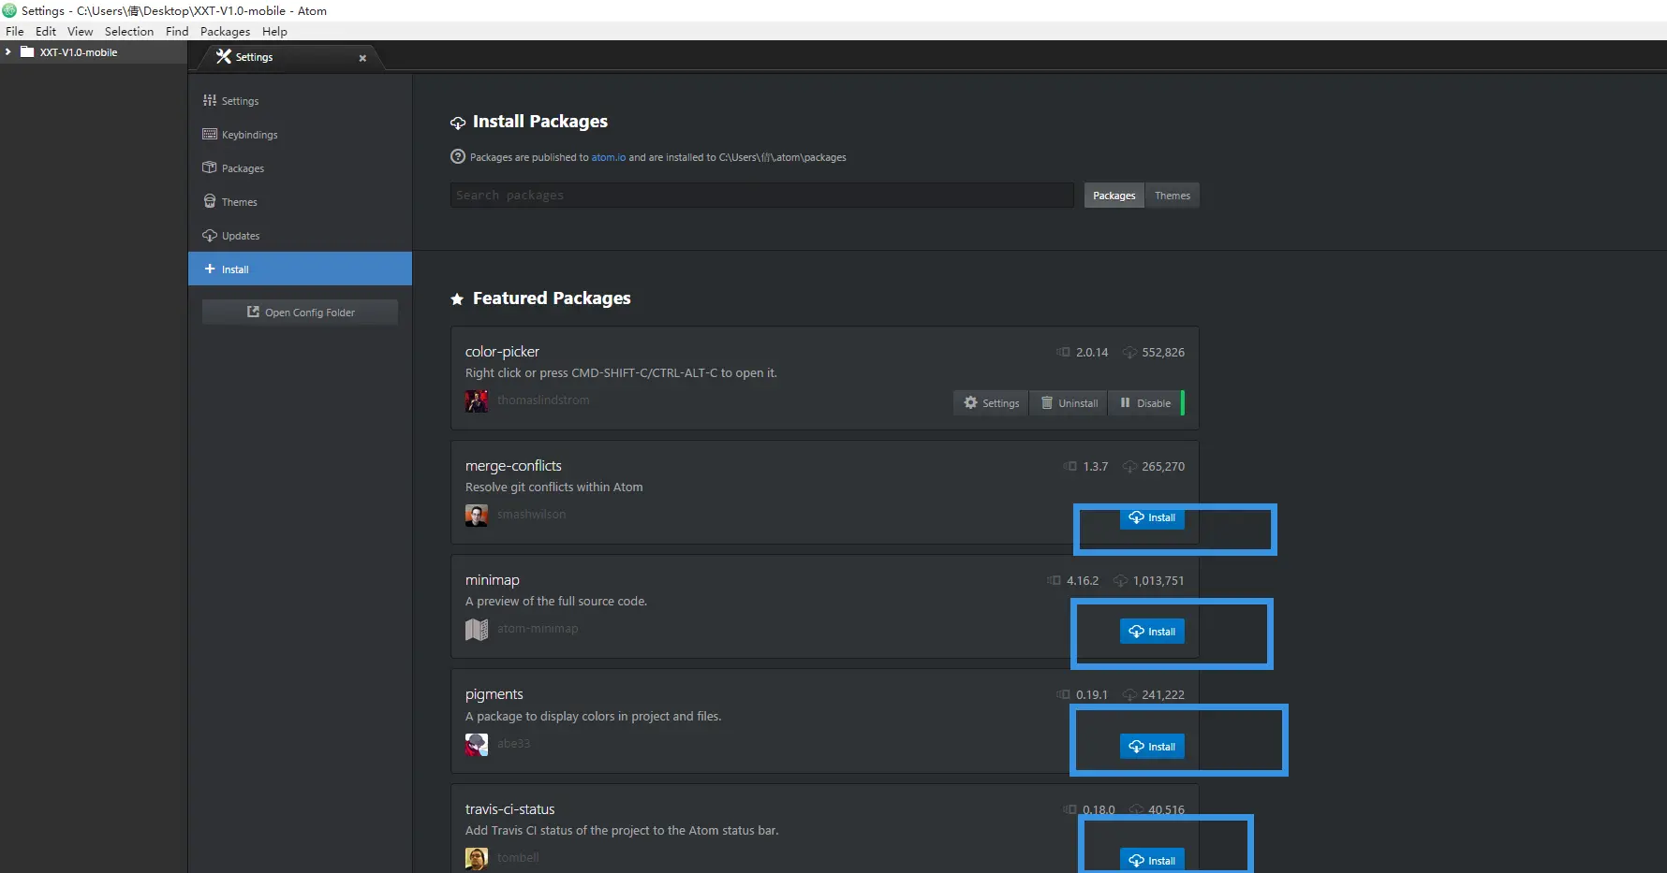This screenshot has height=873, width=1667.
Task: Uninstall the color-picker package
Action: 1069,403
